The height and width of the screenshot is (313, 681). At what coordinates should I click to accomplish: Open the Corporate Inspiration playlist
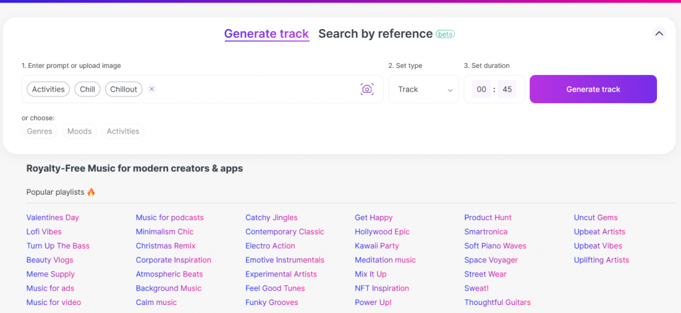tap(174, 260)
